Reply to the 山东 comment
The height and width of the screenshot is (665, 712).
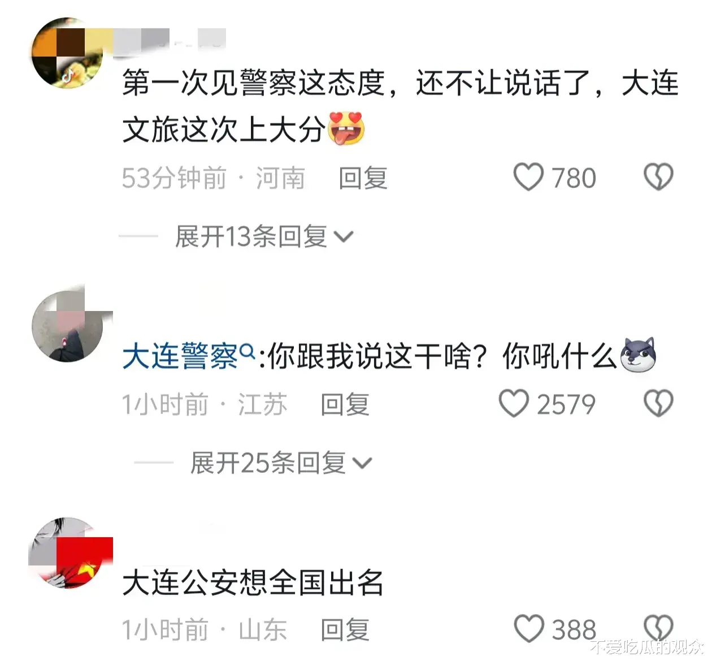click(x=345, y=630)
